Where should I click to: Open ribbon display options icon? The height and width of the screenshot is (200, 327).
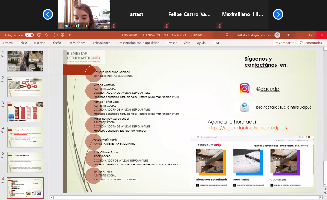(288, 35)
